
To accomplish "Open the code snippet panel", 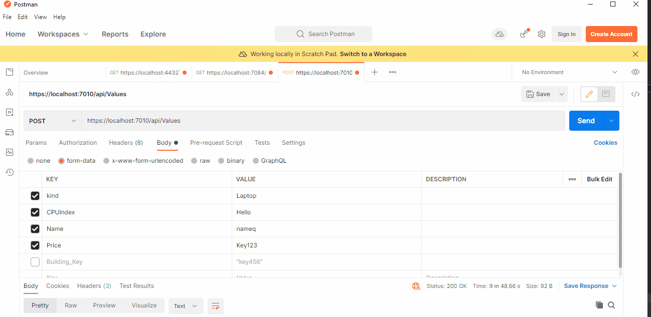I will click(635, 94).
